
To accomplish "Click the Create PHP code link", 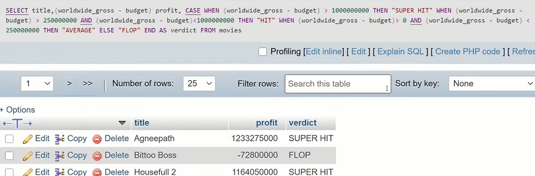I will (468, 52).
